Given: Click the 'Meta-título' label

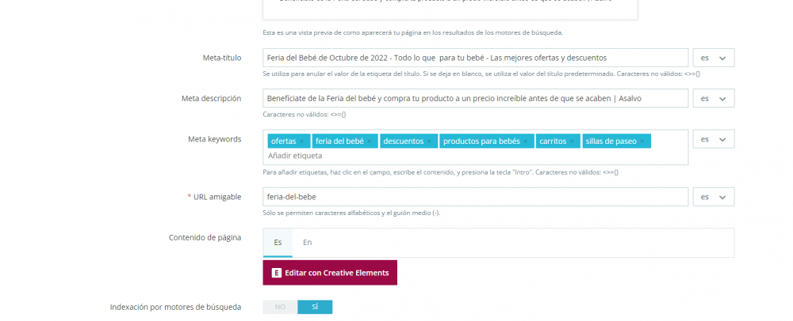Looking at the screenshot, I should tap(222, 58).
